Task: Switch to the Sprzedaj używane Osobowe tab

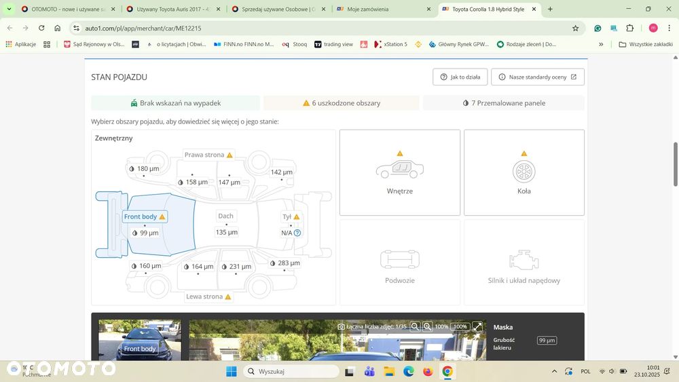Action: coord(278,9)
